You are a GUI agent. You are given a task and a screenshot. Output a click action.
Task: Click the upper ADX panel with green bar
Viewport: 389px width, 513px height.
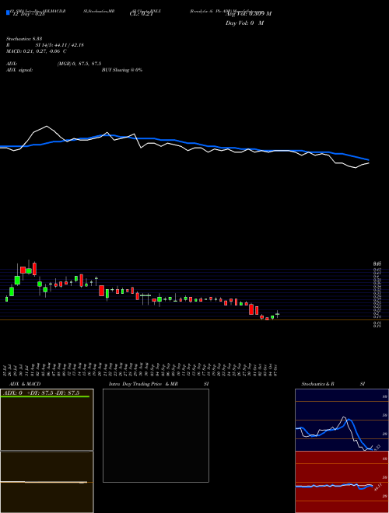click(47, 420)
